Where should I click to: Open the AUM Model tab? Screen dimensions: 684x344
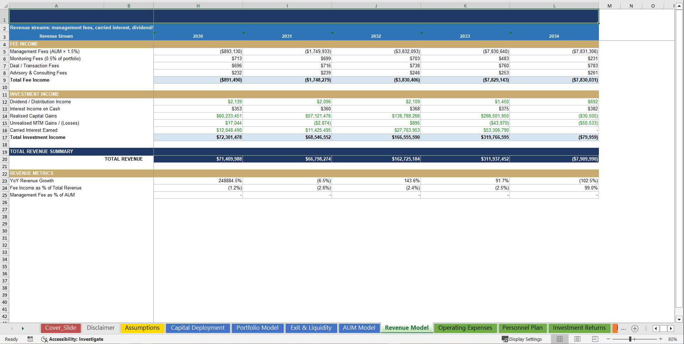click(x=359, y=328)
